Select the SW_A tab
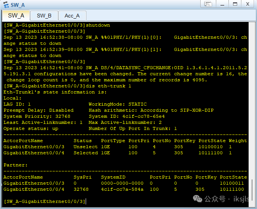257x209 pixels. [16, 16]
